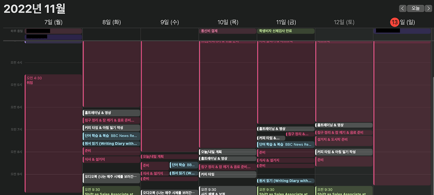Select 커피 타임 & 아침 일기 작성 on Tuesday
Image resolution: width=434 pixels, height=195 pixels.
(x=111, y=128)
